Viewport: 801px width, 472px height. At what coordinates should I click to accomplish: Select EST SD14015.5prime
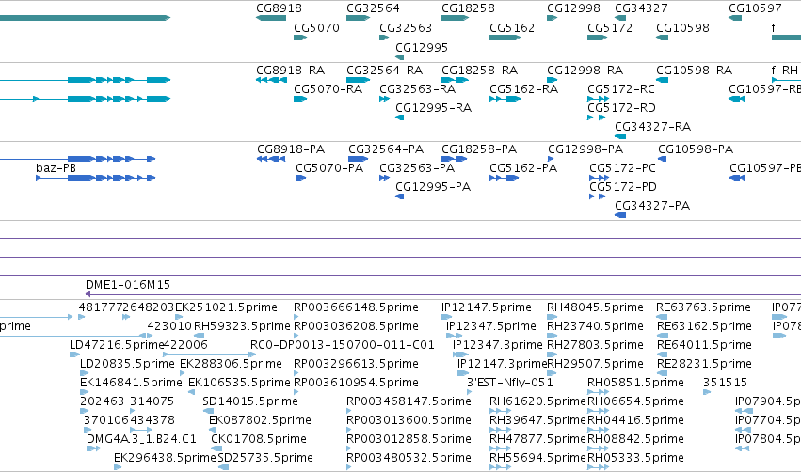250,401
